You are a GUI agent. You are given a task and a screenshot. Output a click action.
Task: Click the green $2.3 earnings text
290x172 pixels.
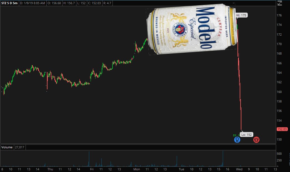236,135
